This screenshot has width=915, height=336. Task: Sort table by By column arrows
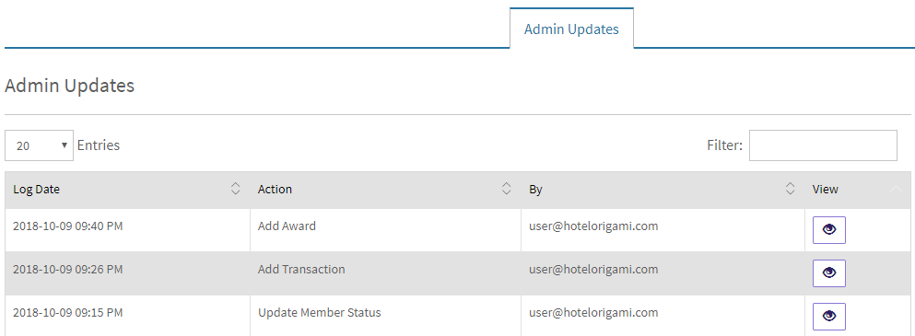[790, 189]
